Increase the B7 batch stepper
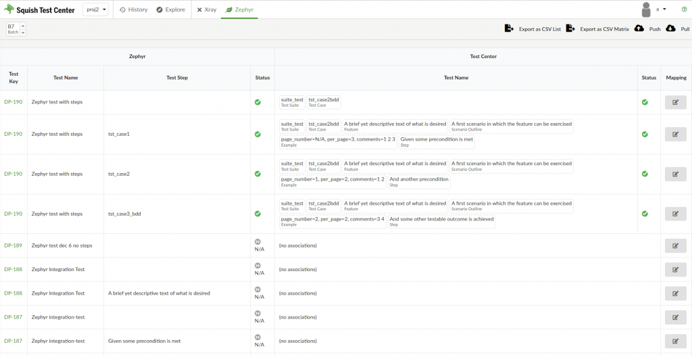The height and width of the screenshot is (357, 692). pos(23,26)
